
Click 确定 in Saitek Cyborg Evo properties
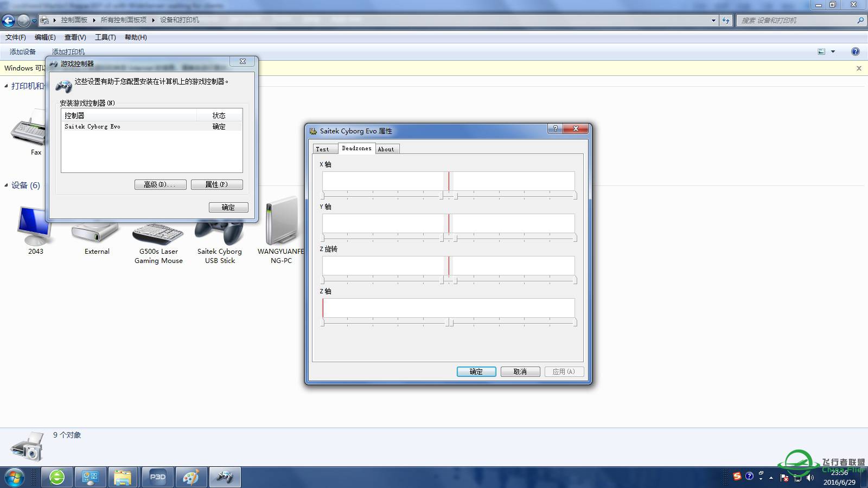coord(476,371)
